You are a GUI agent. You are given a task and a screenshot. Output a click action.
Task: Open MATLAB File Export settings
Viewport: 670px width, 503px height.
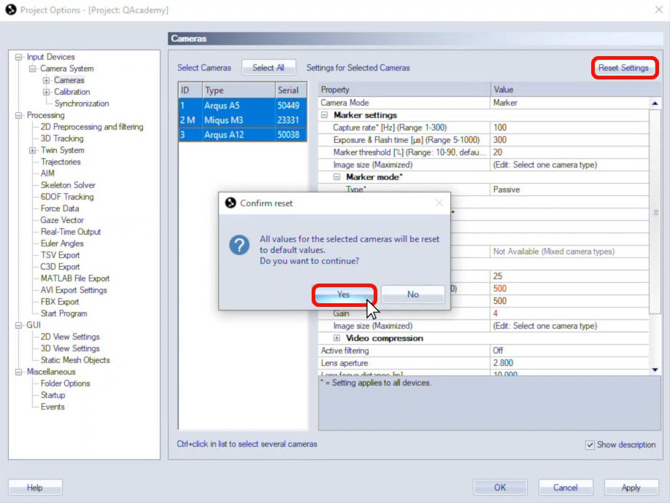[75, 278]
